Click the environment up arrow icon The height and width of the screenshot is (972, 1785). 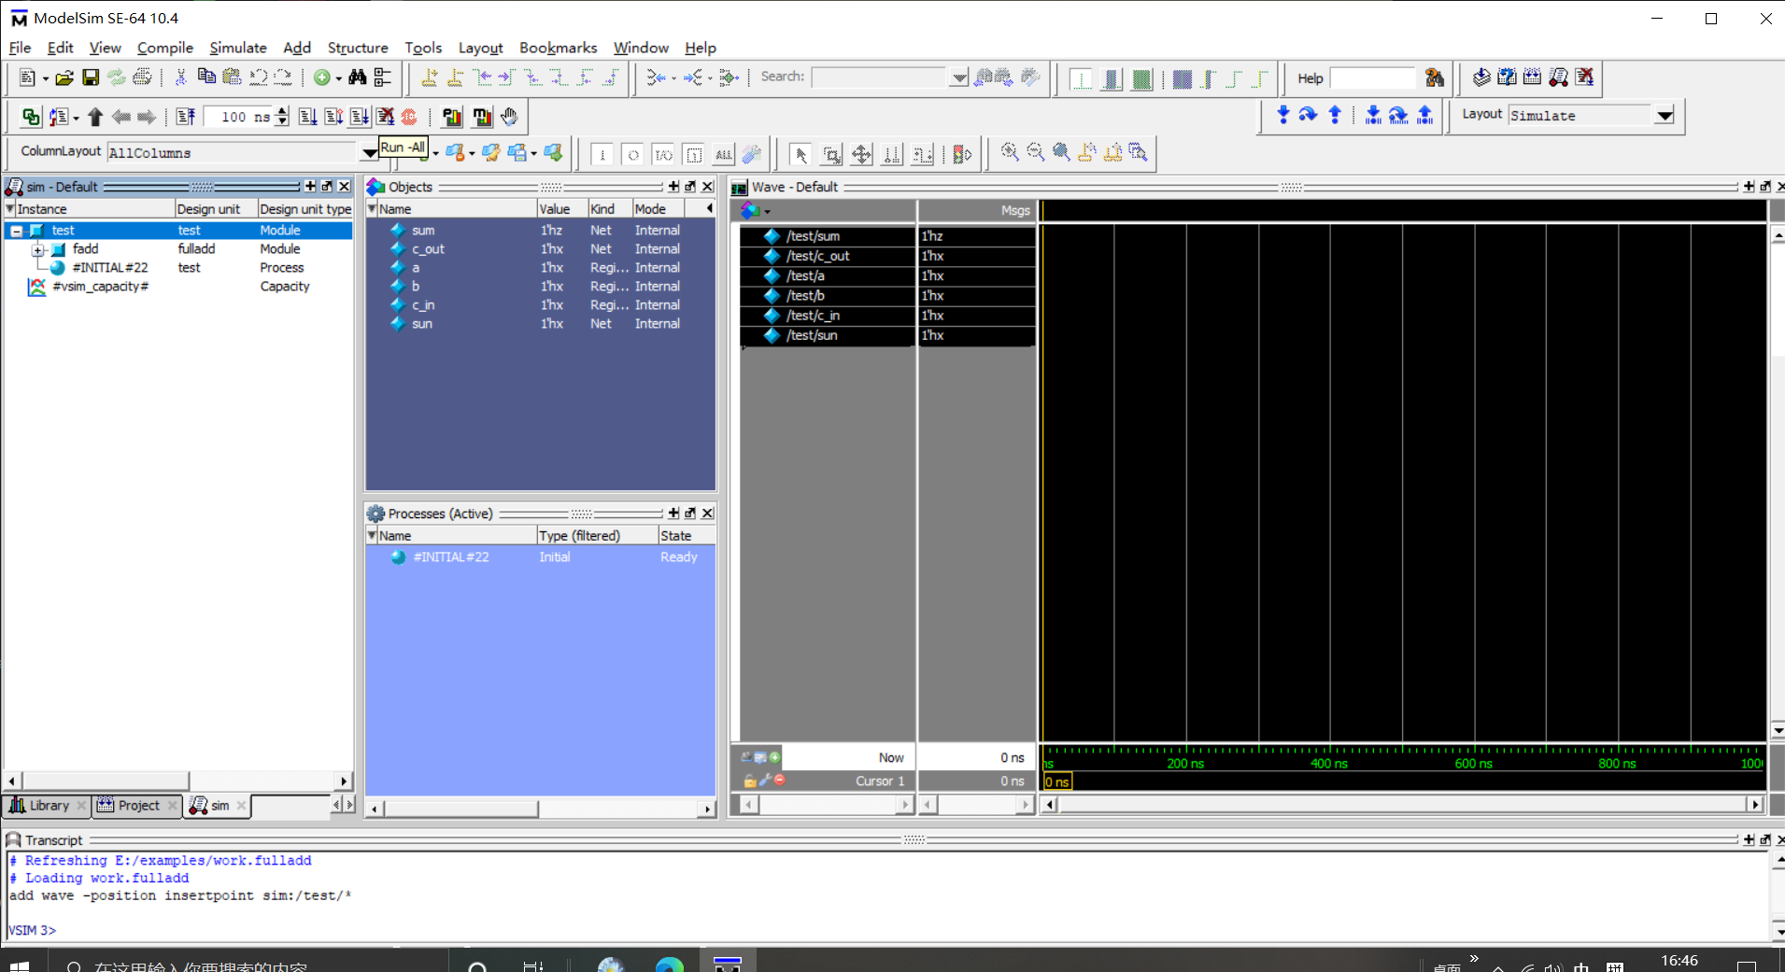[x=94, y=117]
